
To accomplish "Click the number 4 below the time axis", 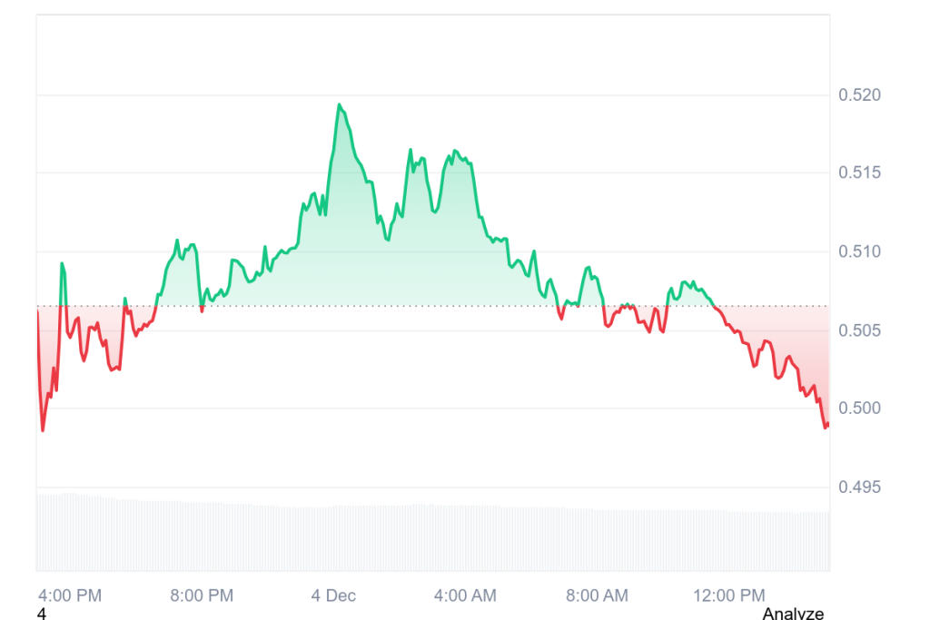I will click(x=41, y=614).
